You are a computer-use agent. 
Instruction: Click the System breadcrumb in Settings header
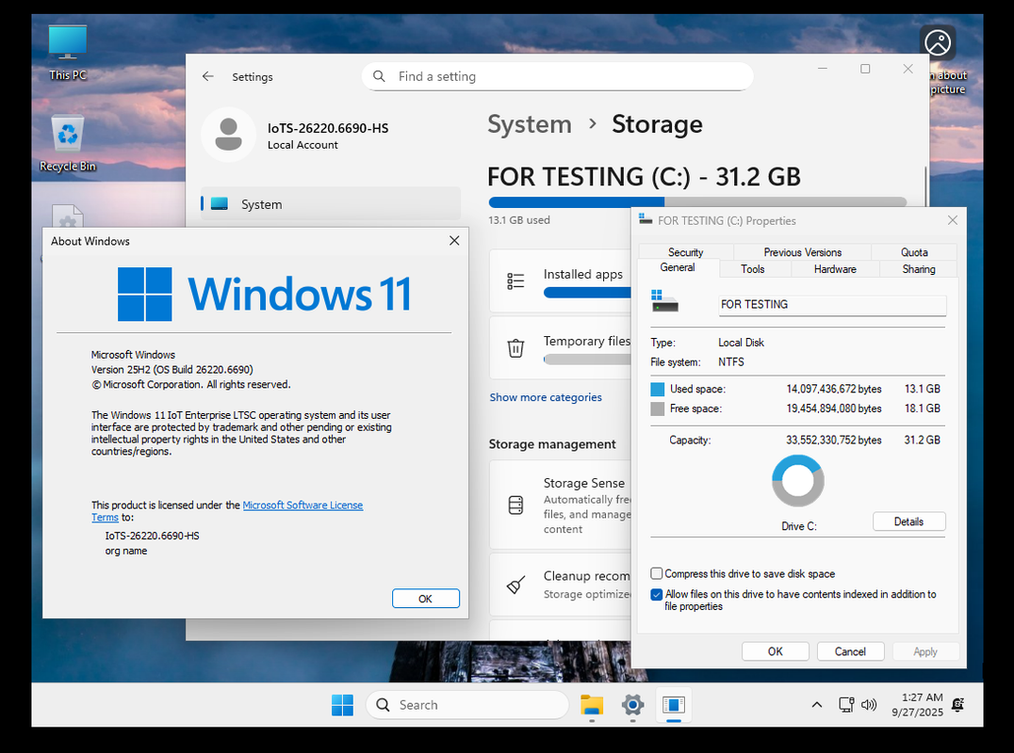529,124
